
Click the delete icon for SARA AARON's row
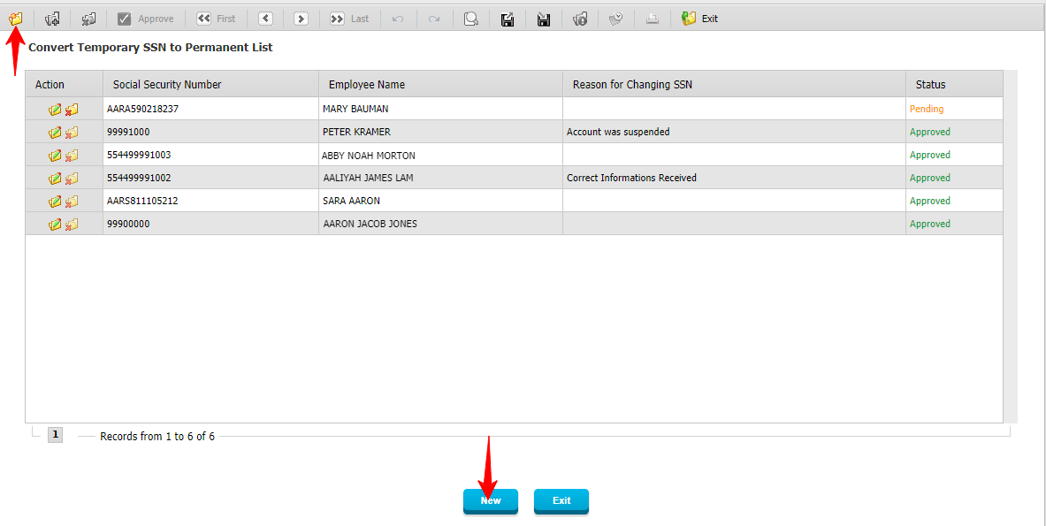pos(70,201)
